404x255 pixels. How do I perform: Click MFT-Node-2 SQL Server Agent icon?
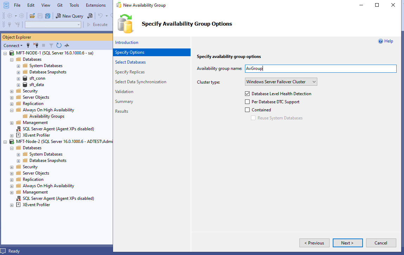pos(18,198)
